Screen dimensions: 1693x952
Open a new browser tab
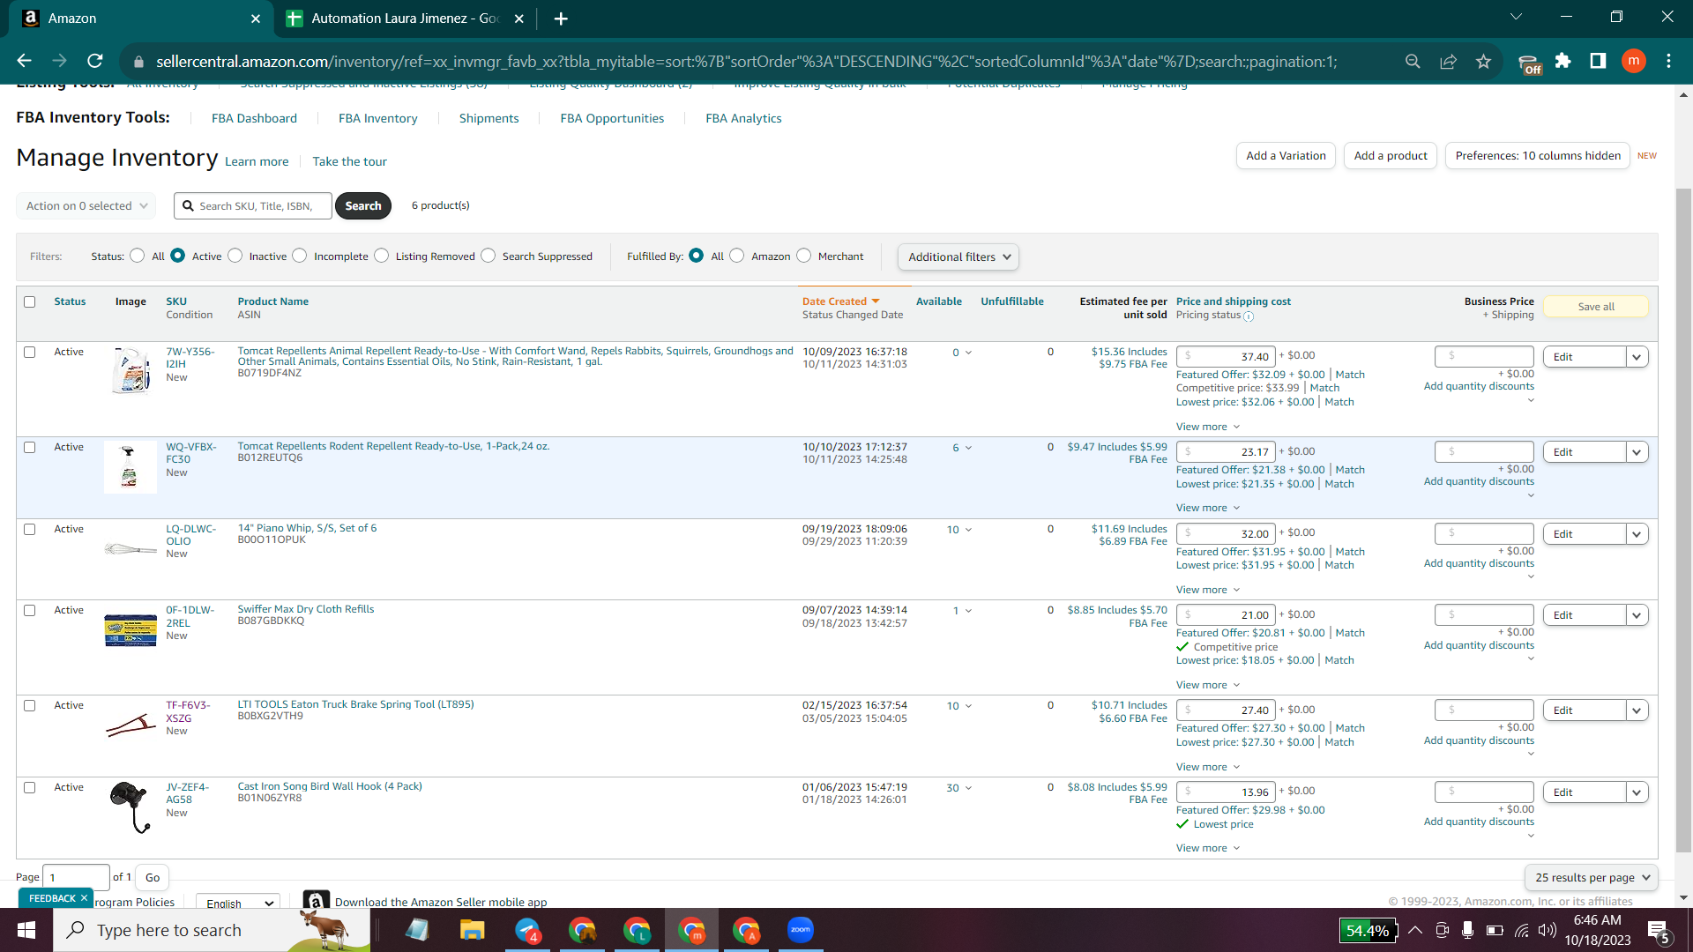point(561,19)
